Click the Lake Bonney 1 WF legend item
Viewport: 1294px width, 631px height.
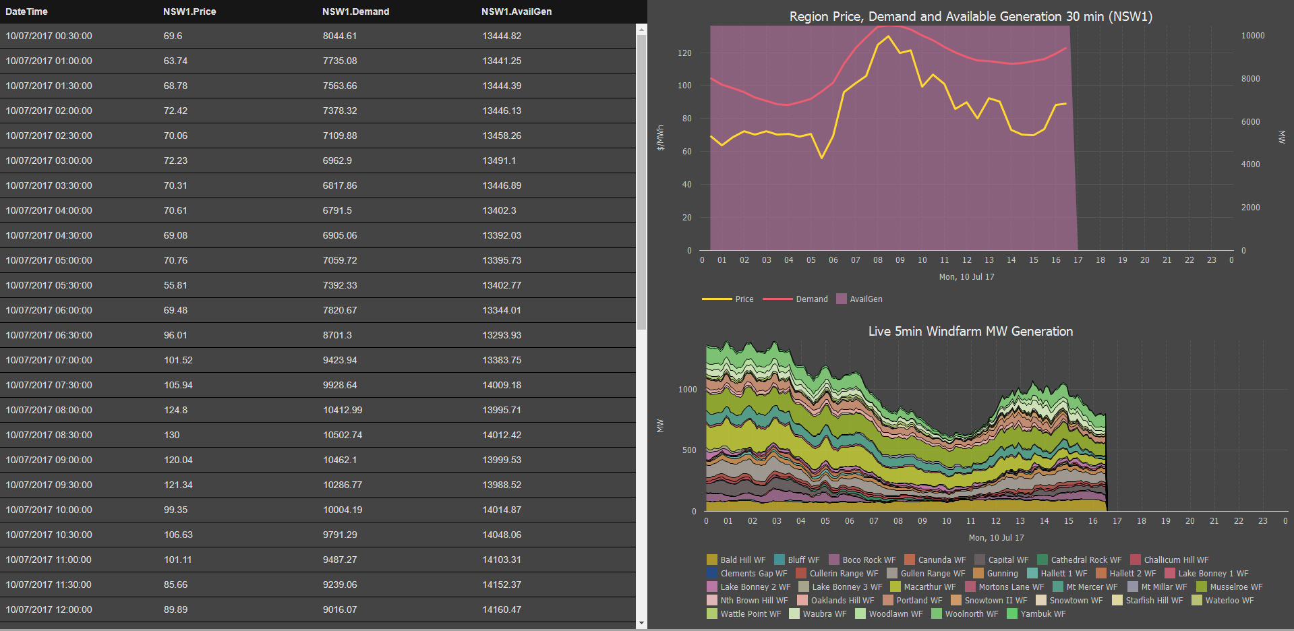point(1206,574)
